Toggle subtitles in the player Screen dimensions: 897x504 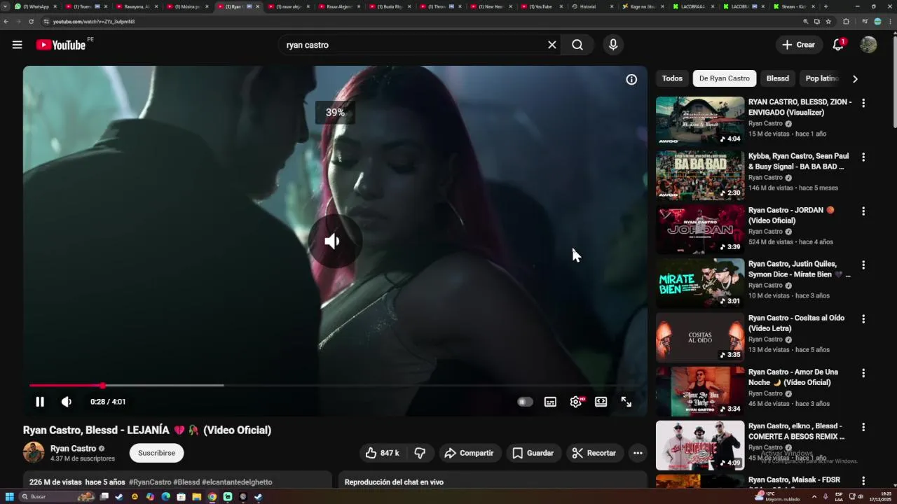click(551, 402)
